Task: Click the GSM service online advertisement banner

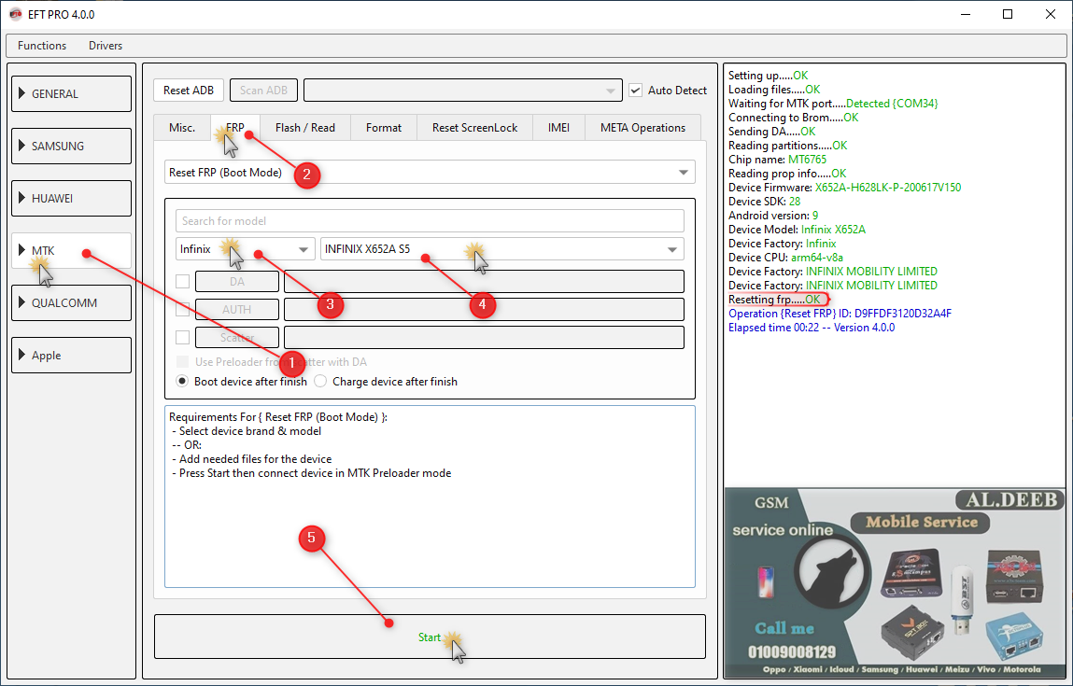Action: (895, 582)
